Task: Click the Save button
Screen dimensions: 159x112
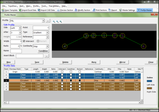Action: [x=37, y=62]
